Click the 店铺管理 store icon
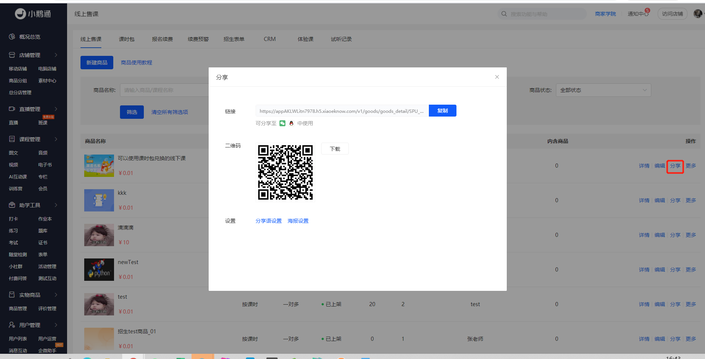The height and width of the screenshot is (359, 705). (x=12, y=55)
